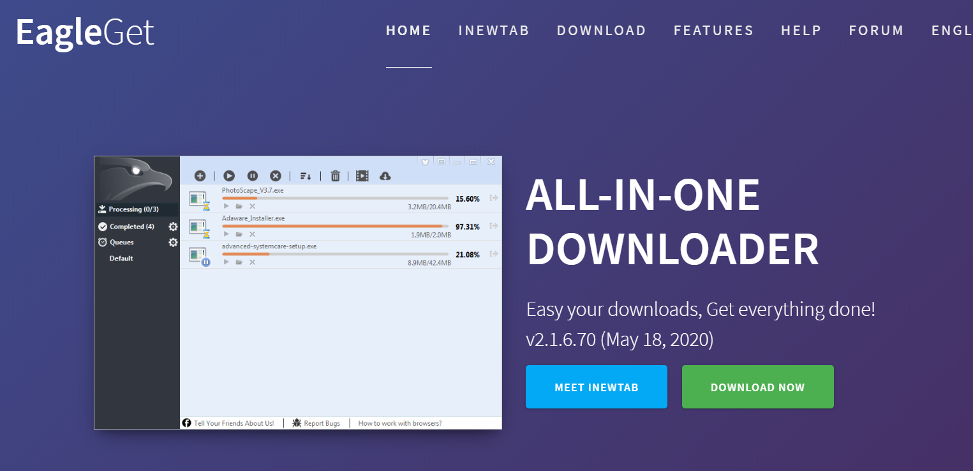Click the Report Bugs link
The image size is (973, 471).
(322, 423)
